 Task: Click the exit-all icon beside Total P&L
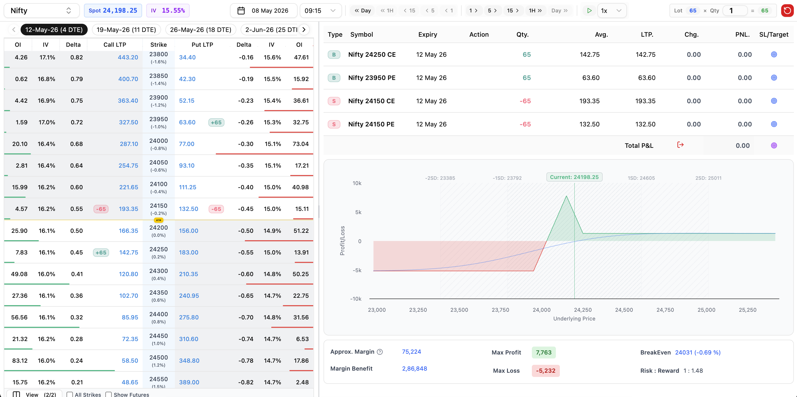point(680,145)
